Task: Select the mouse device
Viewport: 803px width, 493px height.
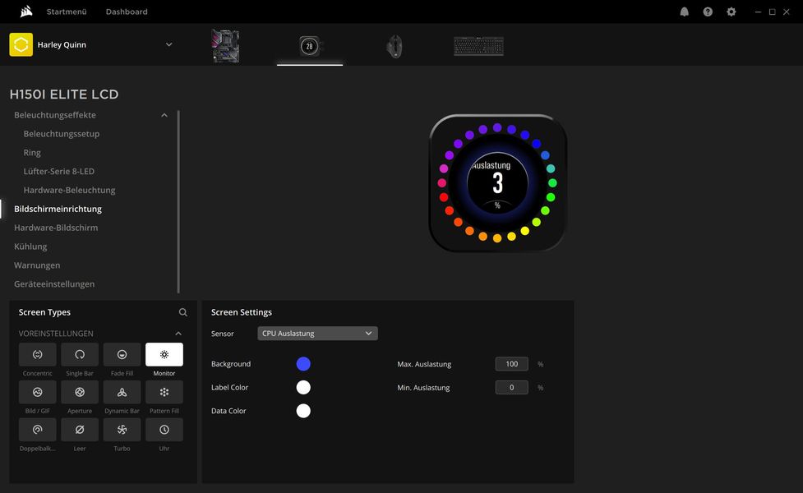Action: coord(394,47)
